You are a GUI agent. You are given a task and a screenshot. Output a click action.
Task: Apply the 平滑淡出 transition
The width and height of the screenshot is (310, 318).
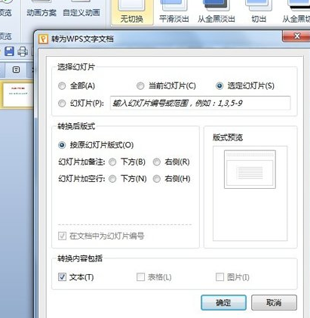click(174, 12)
